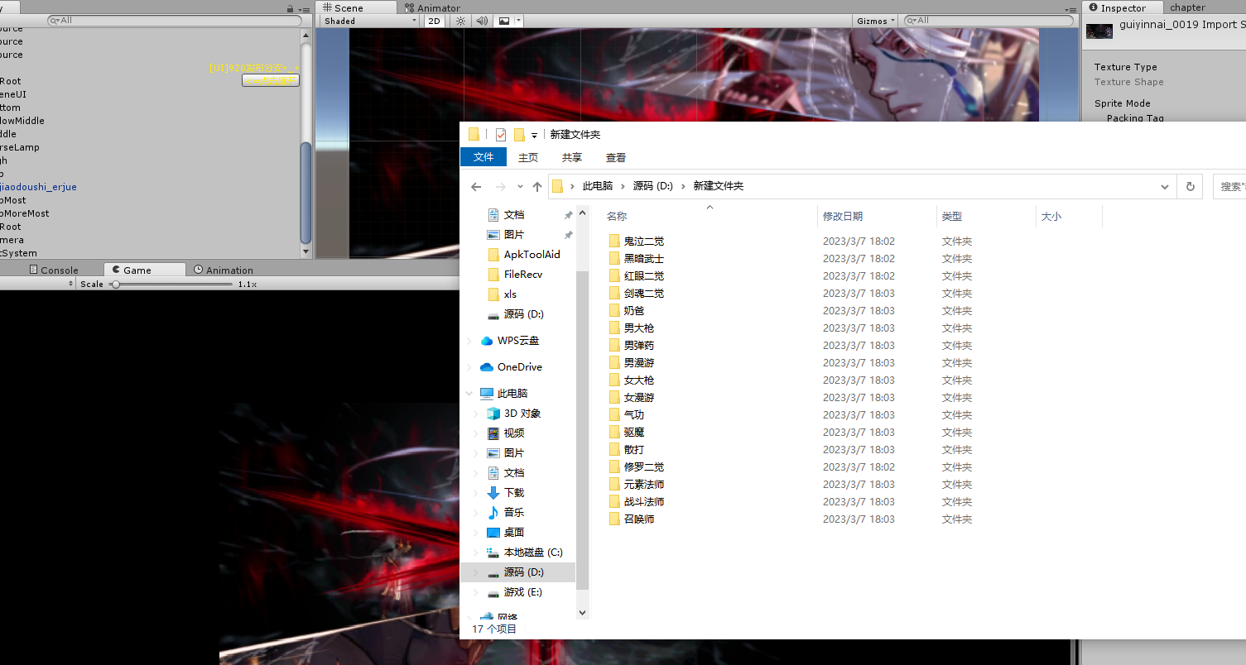Toggle Scene audio speaker icon

coord(483,22)
